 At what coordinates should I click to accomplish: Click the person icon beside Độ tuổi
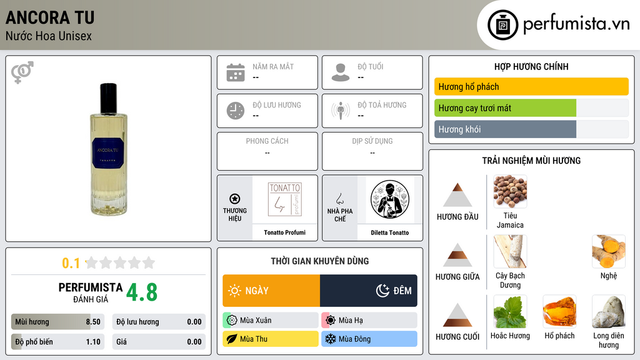341,72
